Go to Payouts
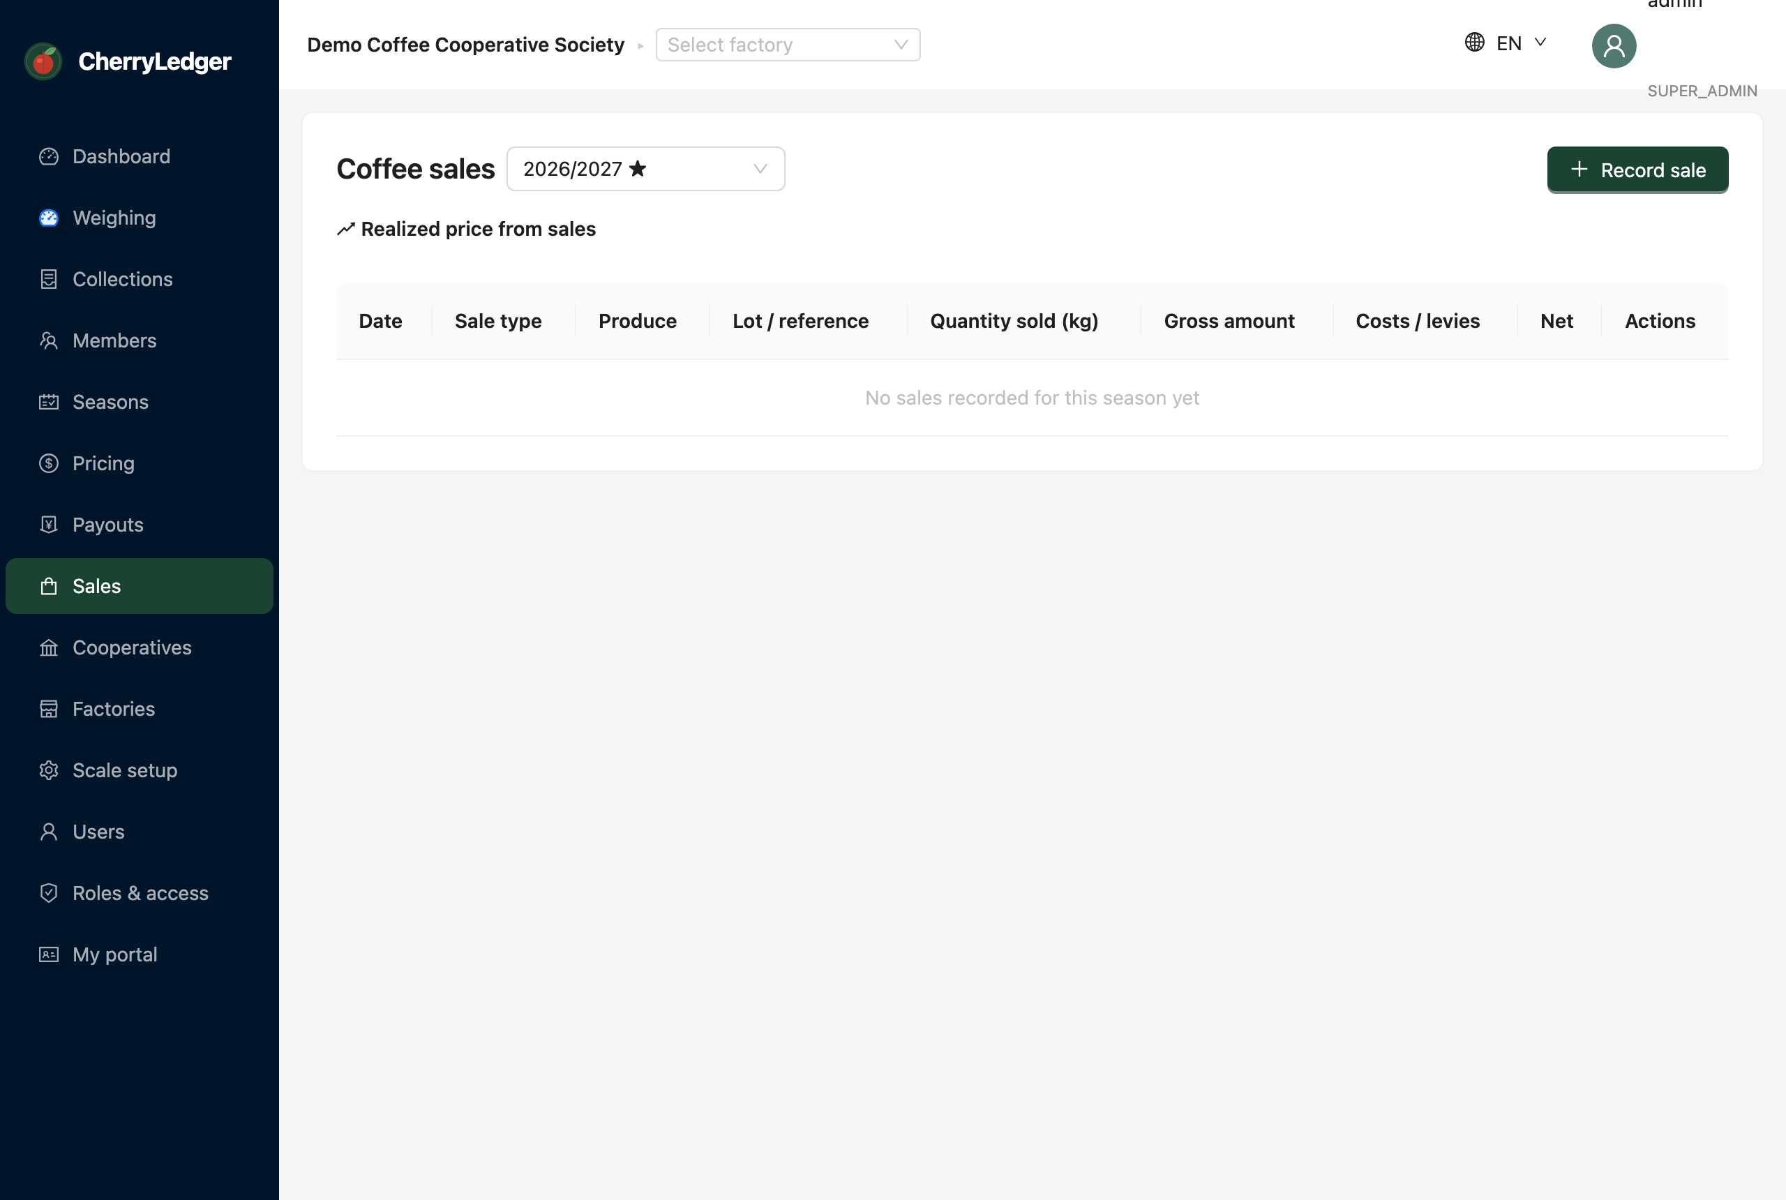The image size is (1786, 1200). click(140, 524)
